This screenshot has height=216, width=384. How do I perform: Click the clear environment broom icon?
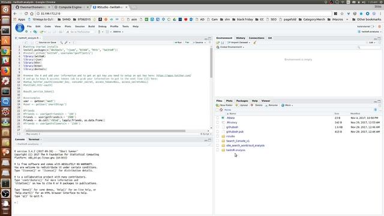point(254,43)
